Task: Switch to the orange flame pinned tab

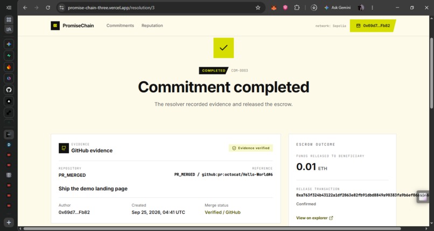Action: coord(9,67)
